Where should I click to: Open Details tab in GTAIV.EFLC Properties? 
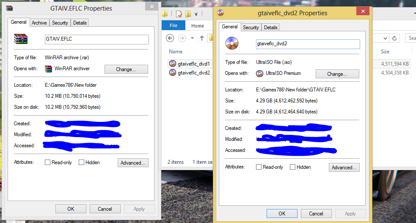pyautogui.click(x=80, y=23)
